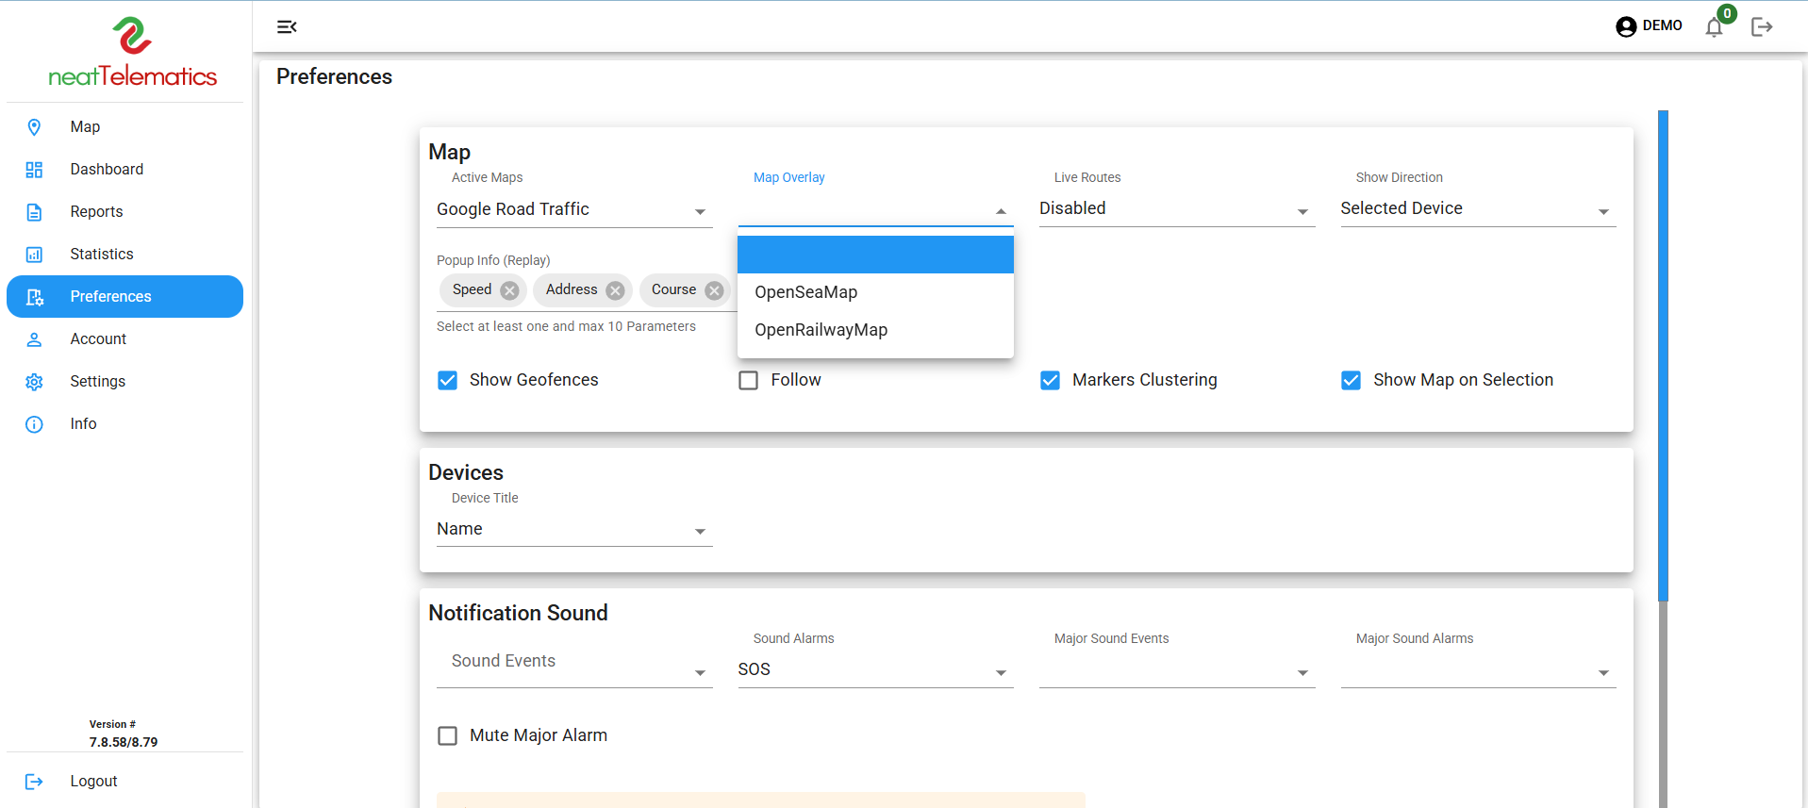This screenshot has width=1808, height=808.
Task: Enable the Mute Major Alarm checkbox
Action: [x=448, y=735]
